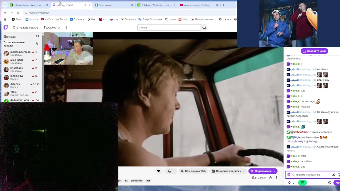The height and width of the screenshot is (191, 340).
Task: Open a new browser tab
Action: click(223, 5)
